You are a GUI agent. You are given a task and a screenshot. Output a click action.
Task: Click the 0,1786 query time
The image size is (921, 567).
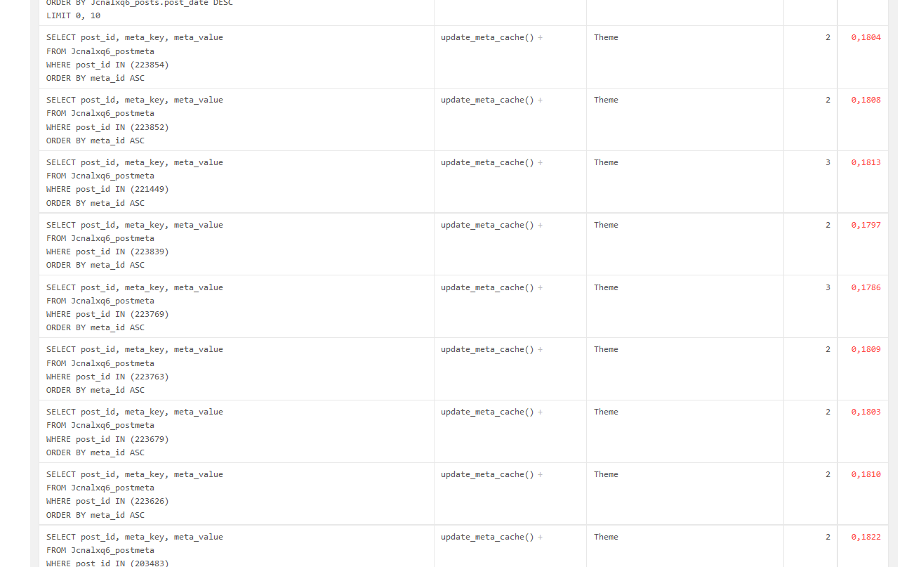(866, 288)
